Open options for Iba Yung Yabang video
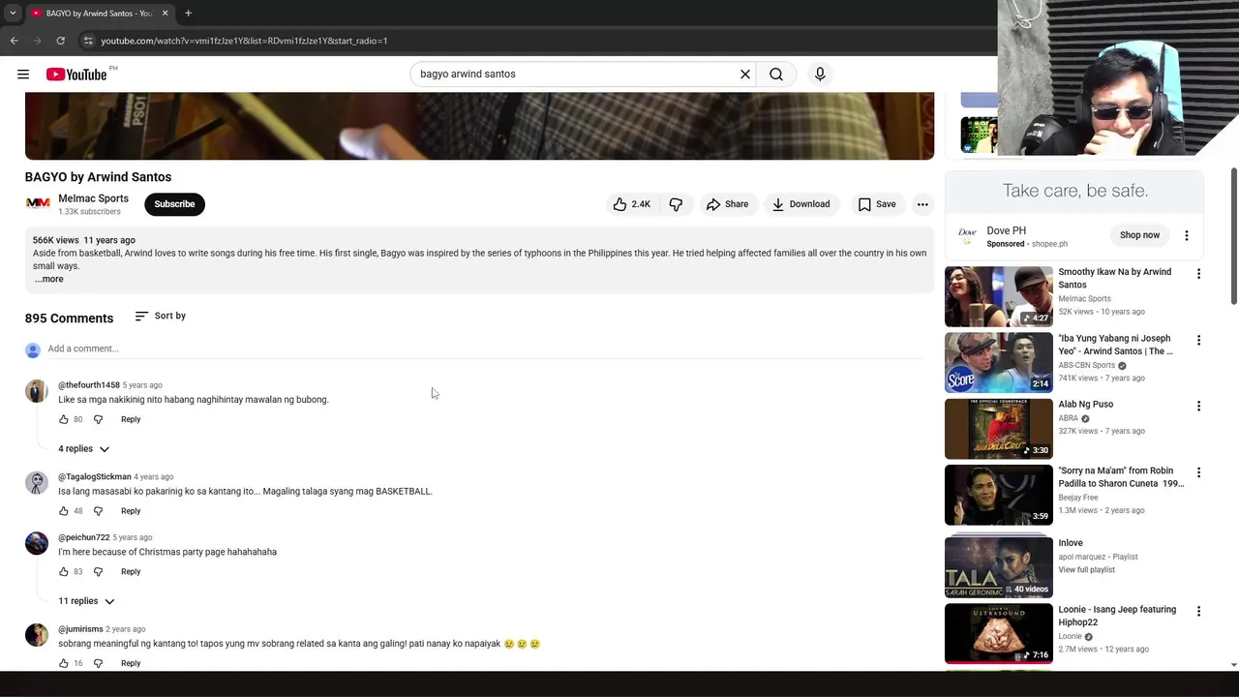 (1198, 341)
